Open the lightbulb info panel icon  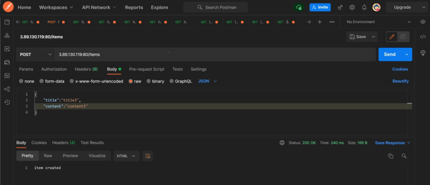click(x=423, y=53)
